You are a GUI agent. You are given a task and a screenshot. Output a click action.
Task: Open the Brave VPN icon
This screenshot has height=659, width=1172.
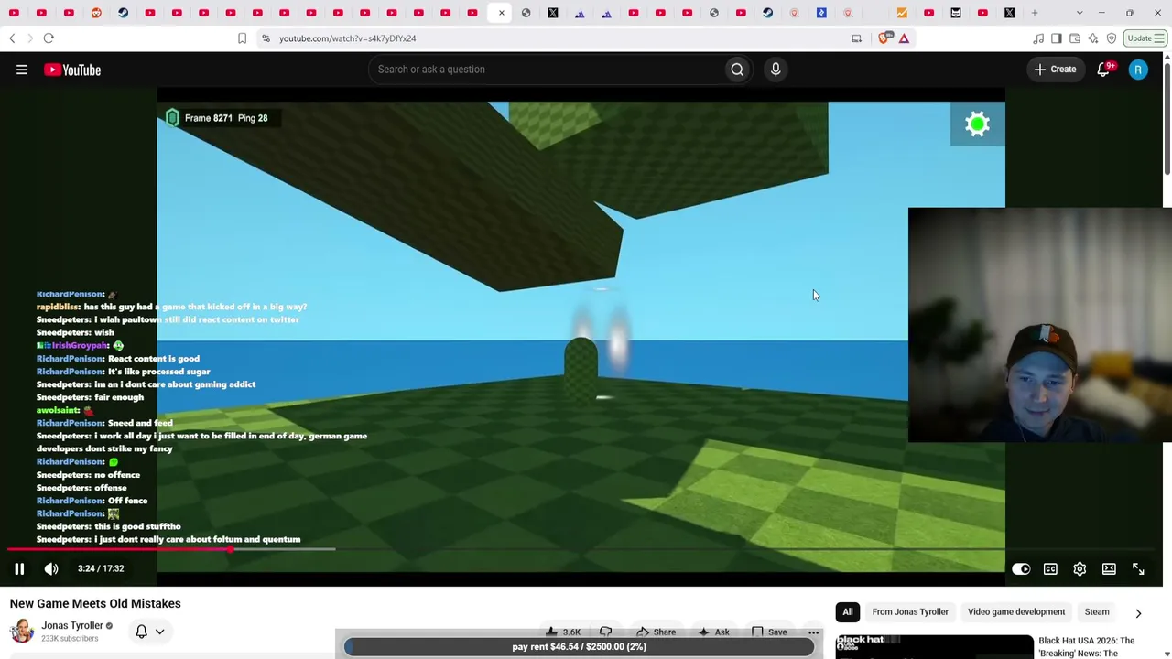[1112, 38]
